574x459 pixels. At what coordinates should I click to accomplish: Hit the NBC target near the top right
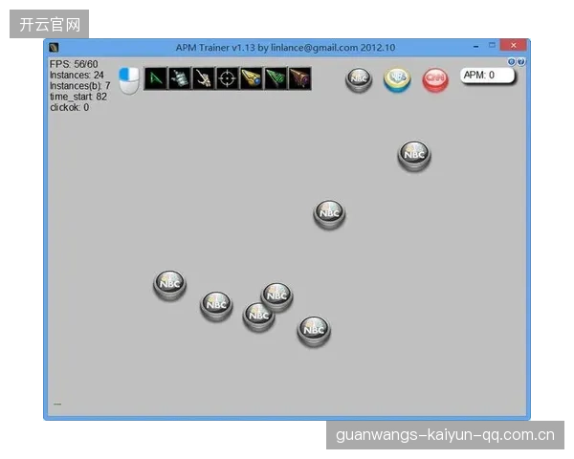(414, 156)
